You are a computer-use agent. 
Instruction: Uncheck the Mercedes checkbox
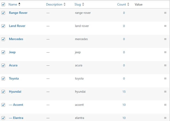point(3,39)
